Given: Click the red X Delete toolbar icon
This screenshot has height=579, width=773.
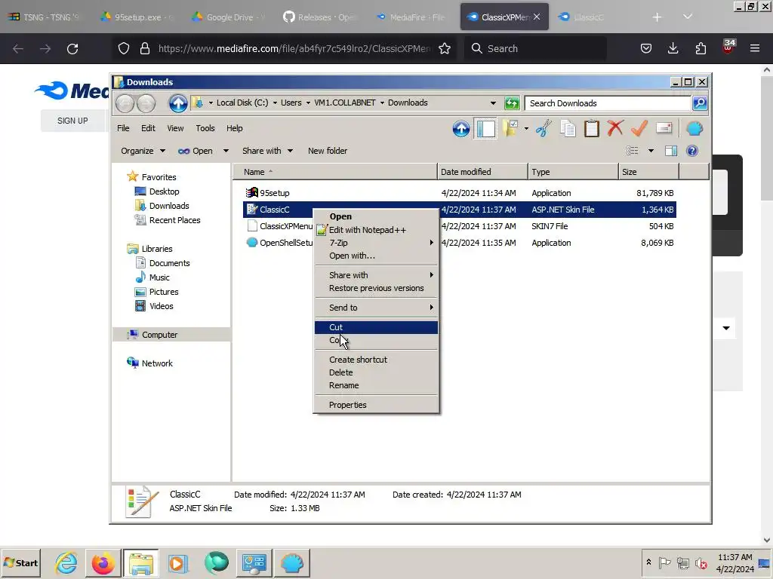Looking at the screenshot, I should click(x=615, y=128).
